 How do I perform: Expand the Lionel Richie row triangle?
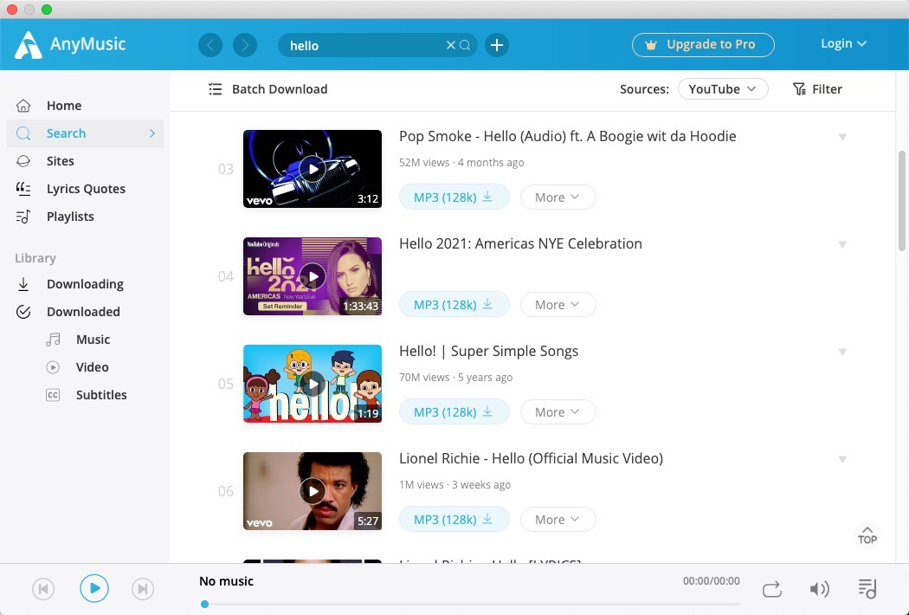coord(842,459)
